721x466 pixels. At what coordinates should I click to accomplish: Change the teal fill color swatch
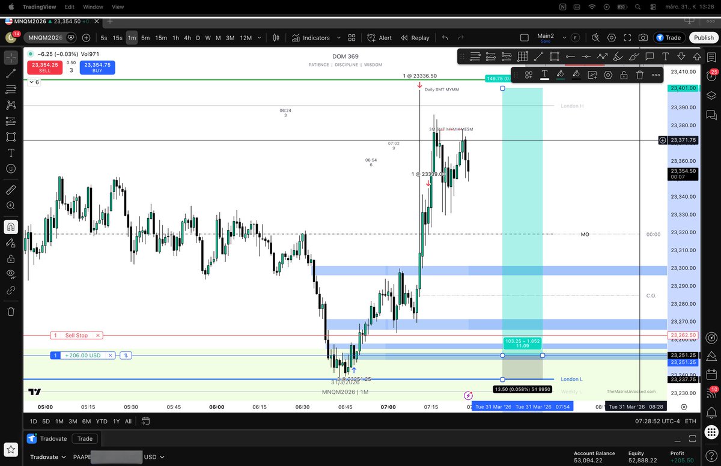(560, 75)
